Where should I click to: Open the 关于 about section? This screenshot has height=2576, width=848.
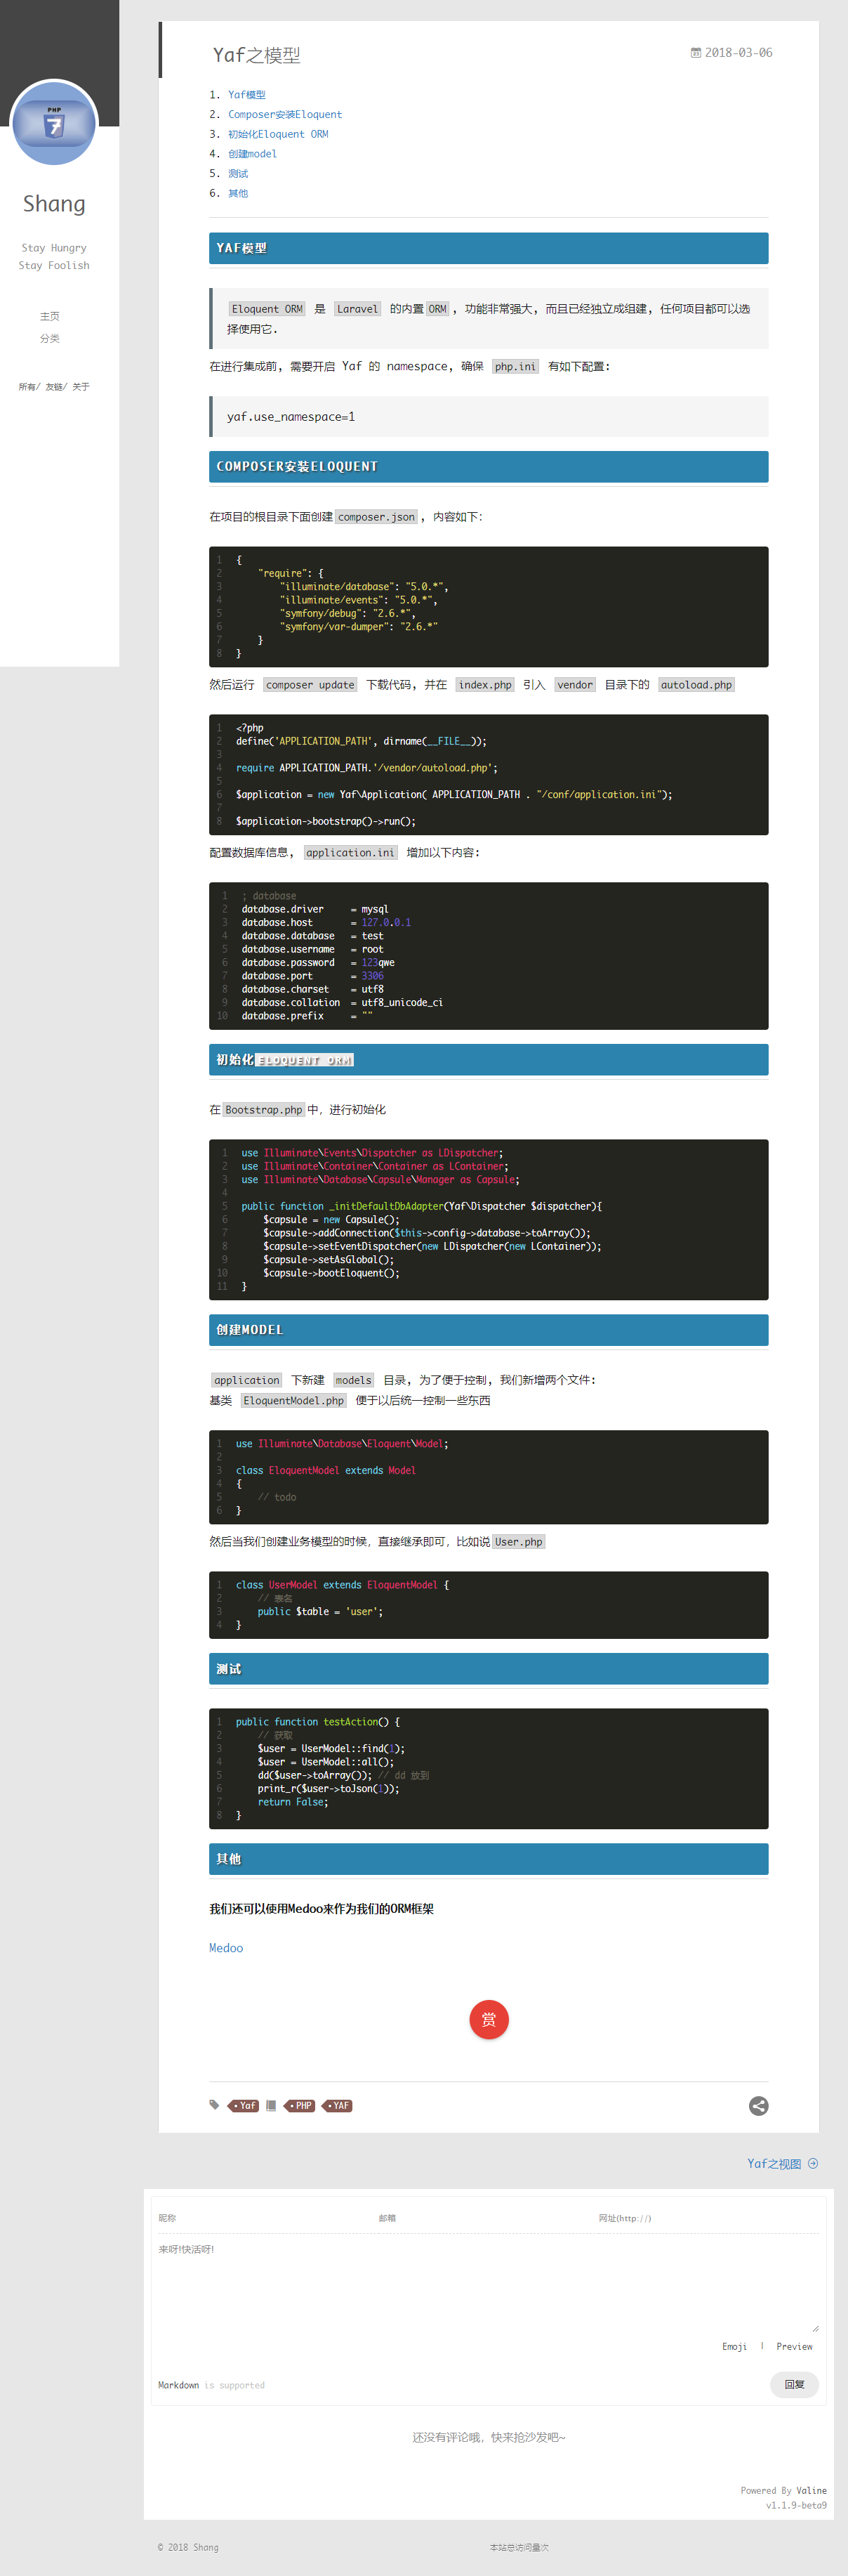81,387
